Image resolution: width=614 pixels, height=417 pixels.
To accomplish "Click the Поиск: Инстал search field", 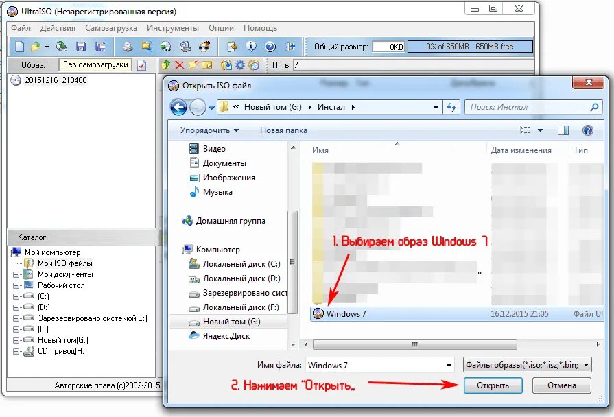I will (x=527, y=107).
